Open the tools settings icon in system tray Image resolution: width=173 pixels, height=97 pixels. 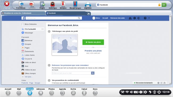123,92
